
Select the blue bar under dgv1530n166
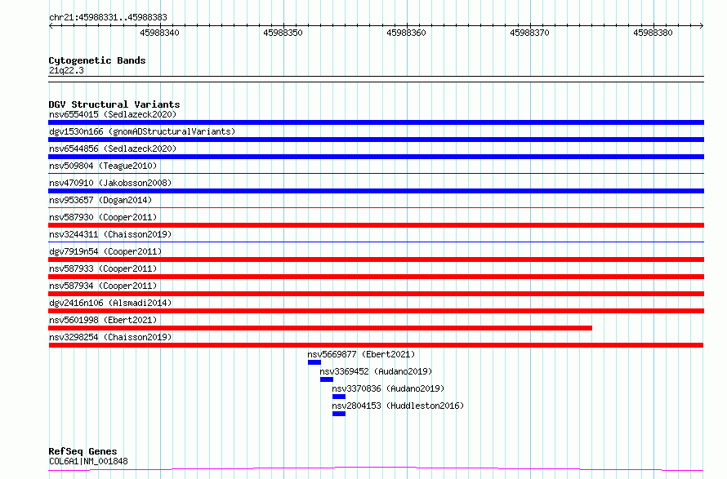coord(376,140)
